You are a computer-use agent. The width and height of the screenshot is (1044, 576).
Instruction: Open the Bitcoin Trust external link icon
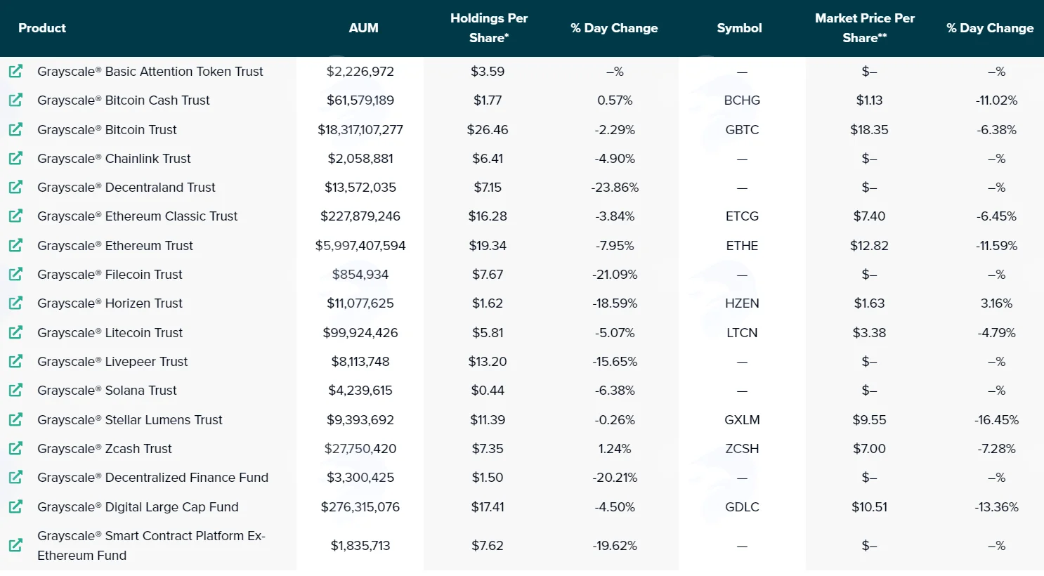click(15, 129)
